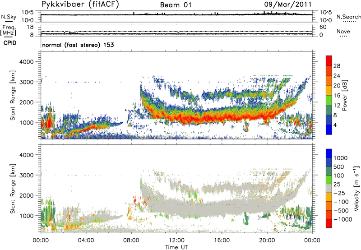Click the top blue segment above 1000 on Velocity colorbar
361x250 pixels.
329,153
